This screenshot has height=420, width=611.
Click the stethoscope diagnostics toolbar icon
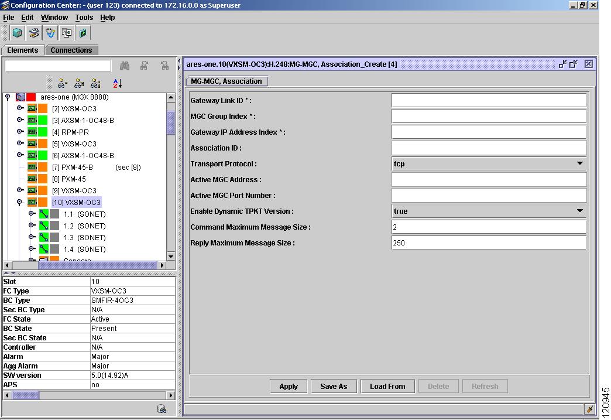pos(50,33)
